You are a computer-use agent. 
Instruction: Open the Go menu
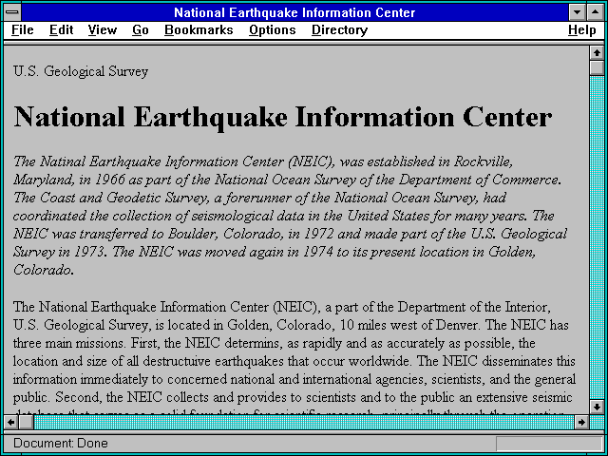tap(141, 29)
